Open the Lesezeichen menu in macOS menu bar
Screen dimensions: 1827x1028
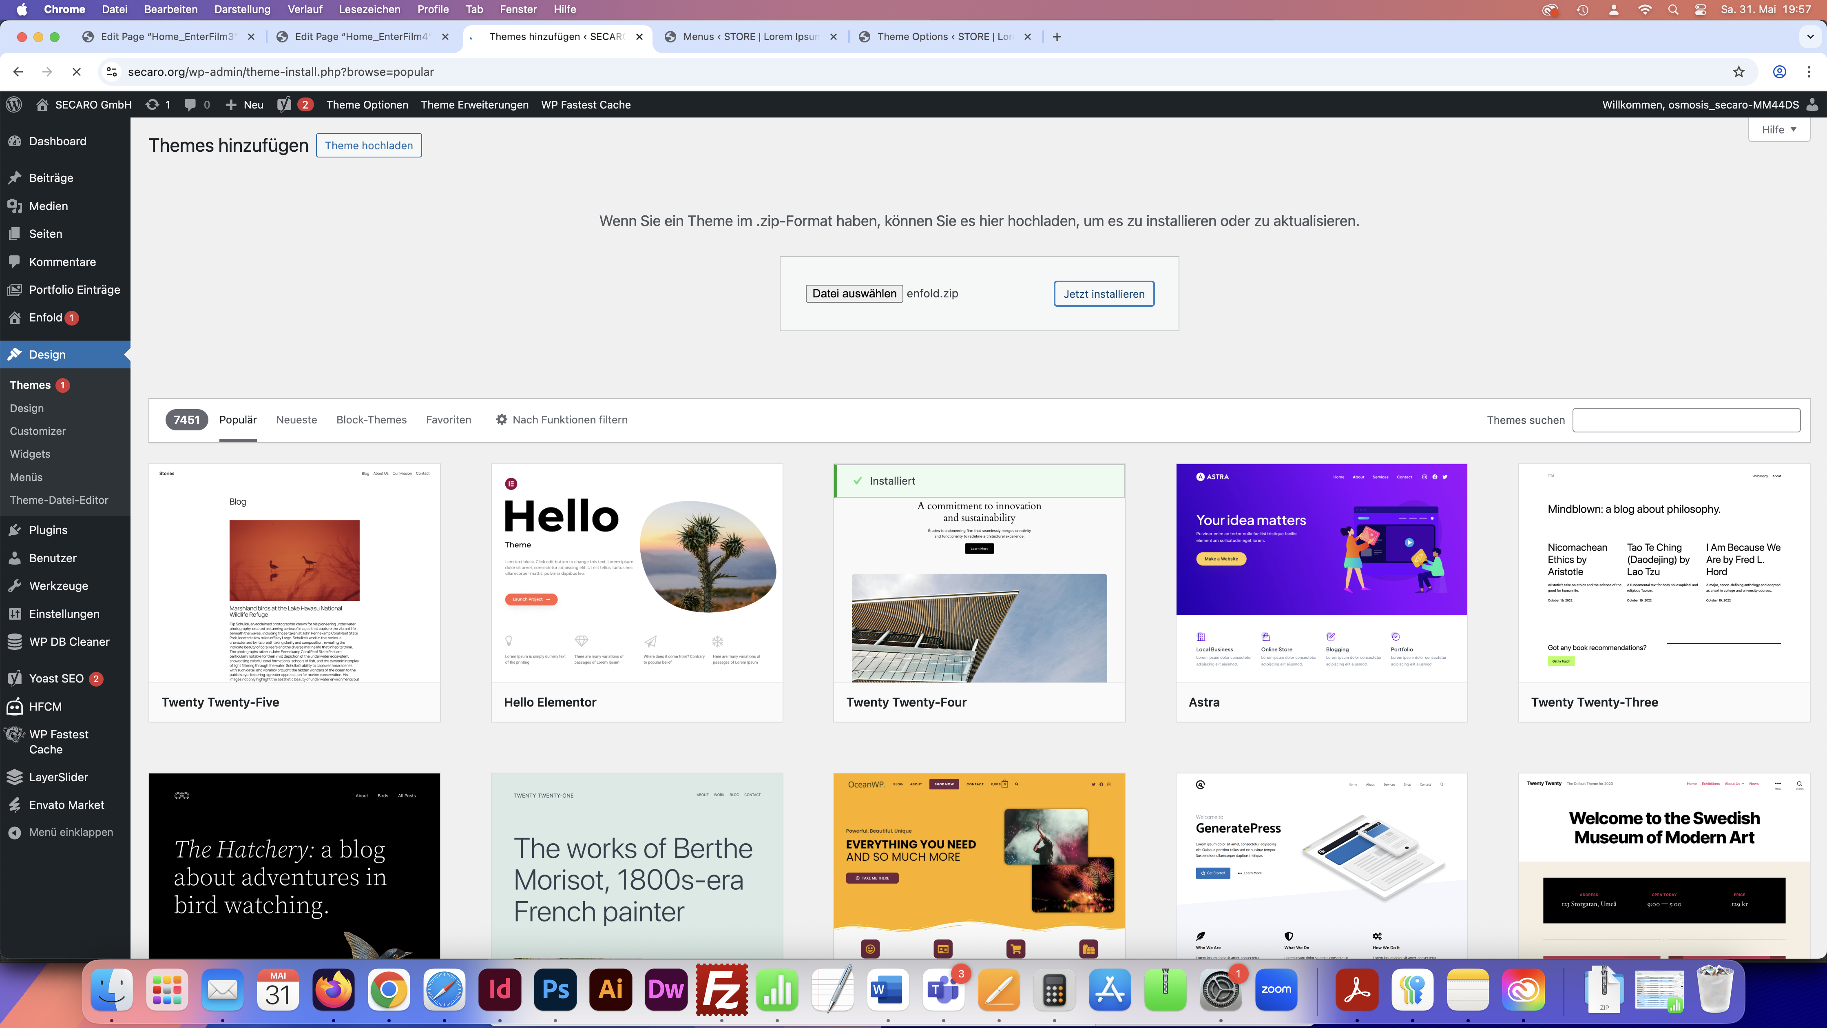[369, 9]
